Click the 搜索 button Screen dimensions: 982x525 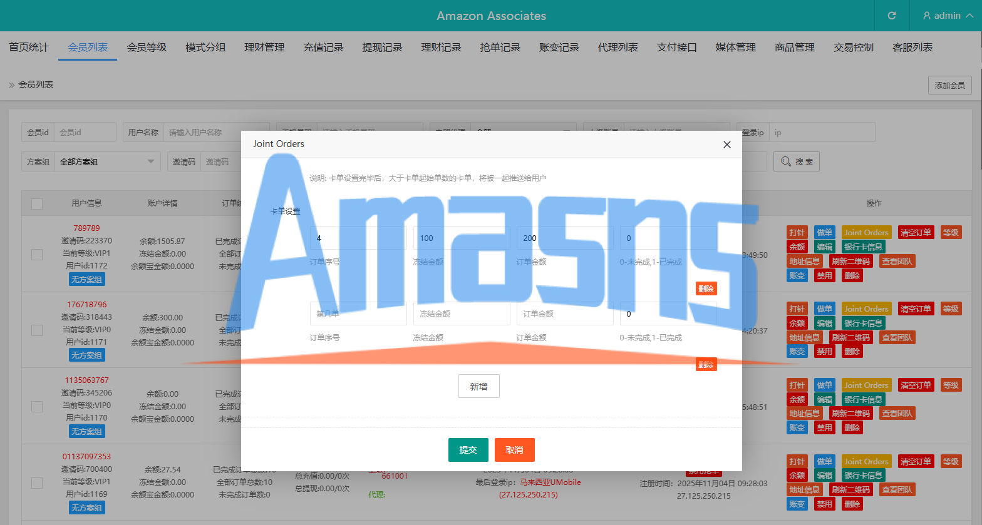click(797, 162)
